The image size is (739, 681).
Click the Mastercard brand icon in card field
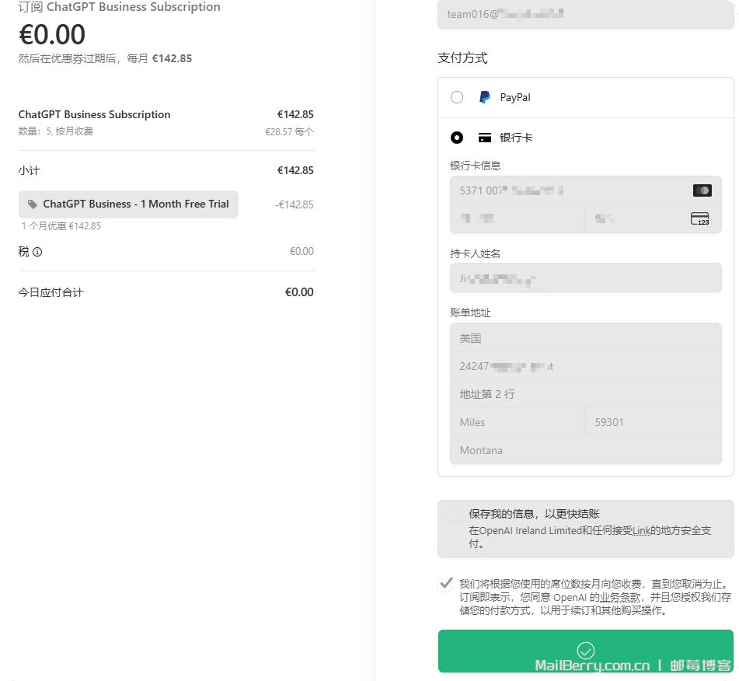coord(702,190)
